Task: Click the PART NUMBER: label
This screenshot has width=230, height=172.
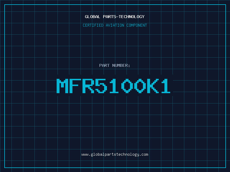Action: click(115, 65)
